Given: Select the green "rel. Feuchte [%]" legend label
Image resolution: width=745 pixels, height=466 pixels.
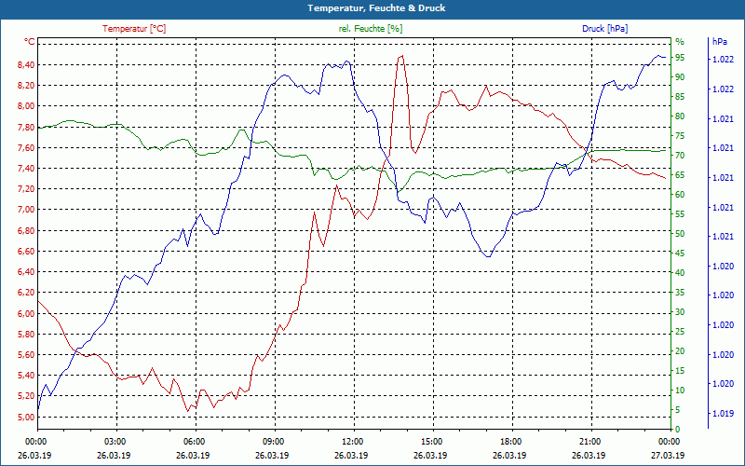Looking at the screenshot, I should tap(371, 29).
